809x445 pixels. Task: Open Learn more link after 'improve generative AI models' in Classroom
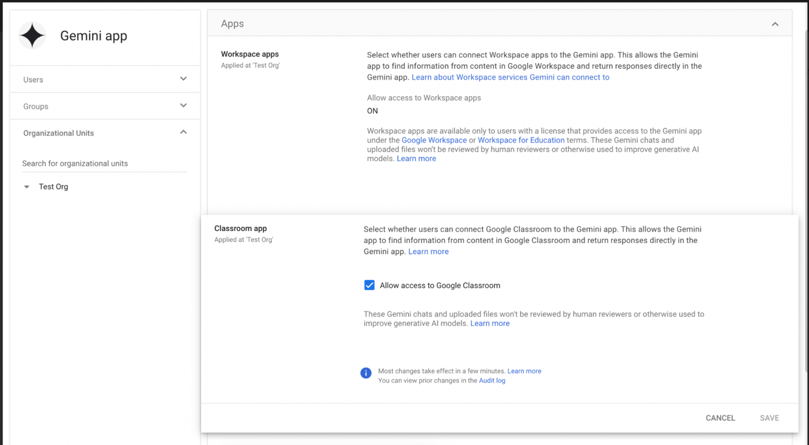[x=490, y=323]
